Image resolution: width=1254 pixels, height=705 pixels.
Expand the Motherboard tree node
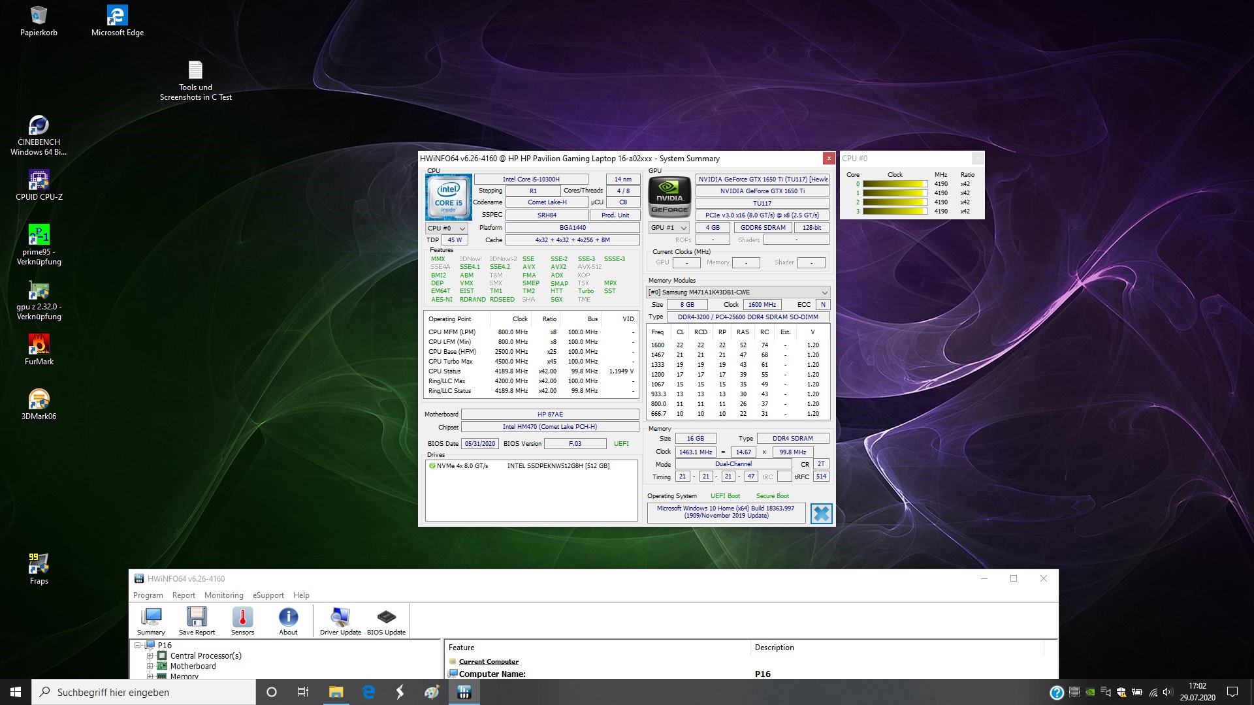coord(150,666)
